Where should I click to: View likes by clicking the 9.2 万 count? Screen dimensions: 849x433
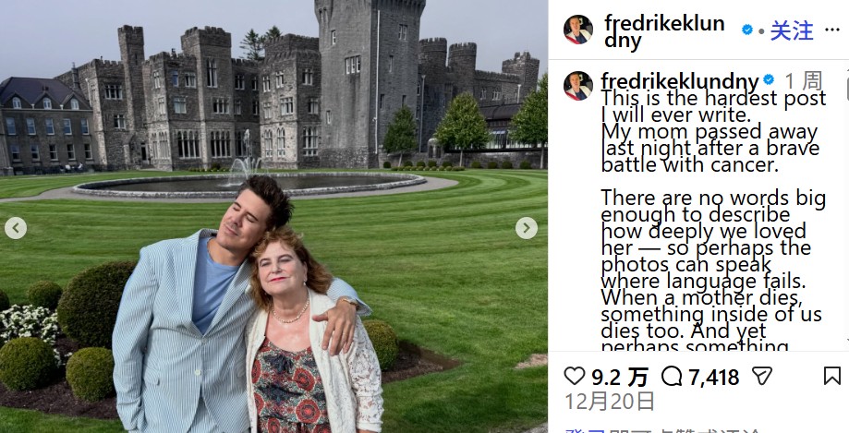click(619, 377)
